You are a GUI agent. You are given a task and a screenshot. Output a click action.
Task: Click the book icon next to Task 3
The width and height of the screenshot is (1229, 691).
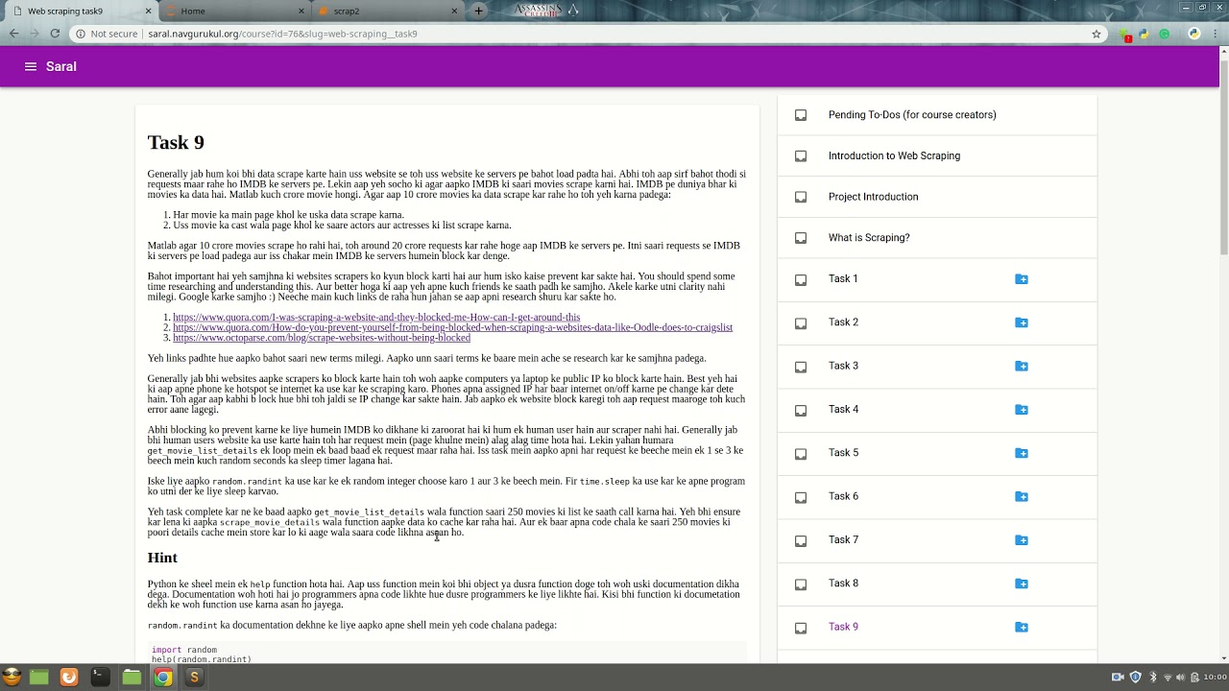(x=801, y=367)
